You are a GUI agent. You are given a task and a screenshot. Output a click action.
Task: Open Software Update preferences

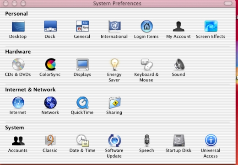pos(114,140)
